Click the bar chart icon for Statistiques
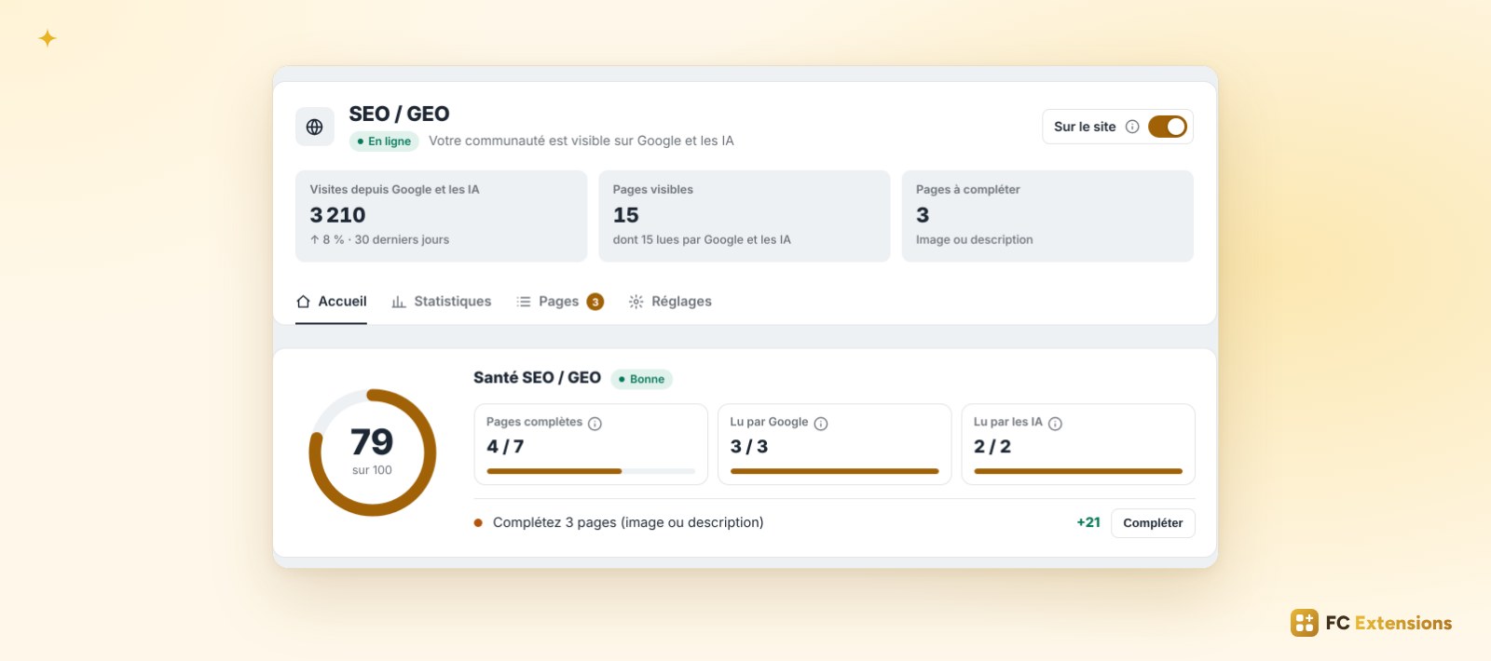Screen dimensions: 1491x661 399,302
